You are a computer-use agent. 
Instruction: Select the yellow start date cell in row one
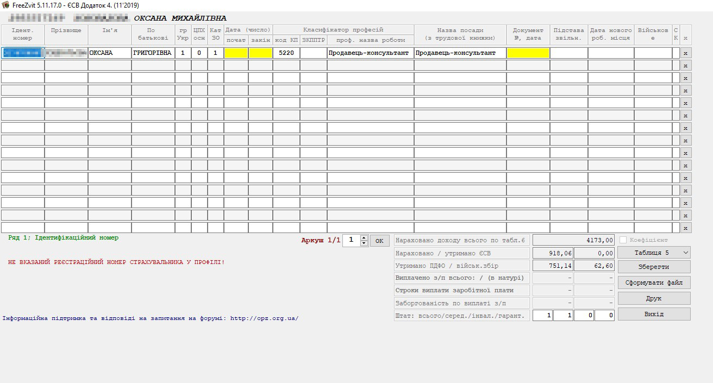tap(236, 53)
